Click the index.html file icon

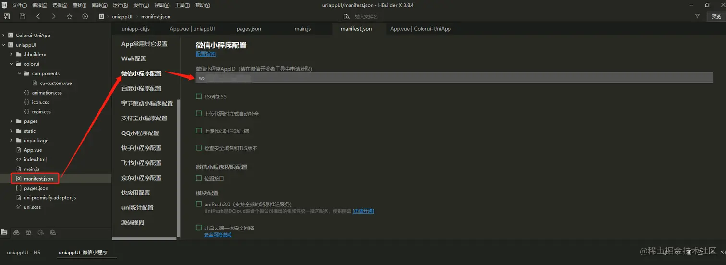point(19,159)
